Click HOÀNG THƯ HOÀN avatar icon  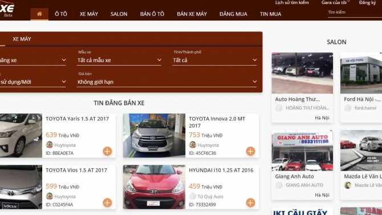(279, 108)
